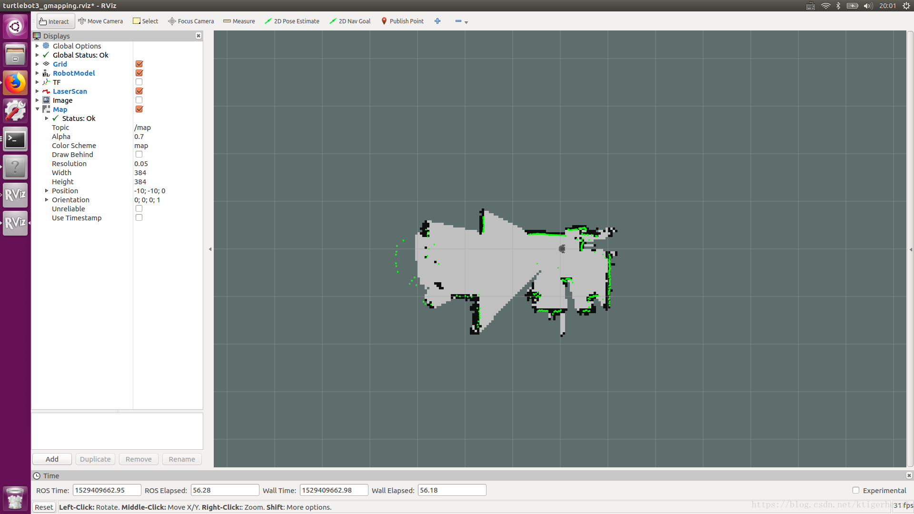This screenshot has width=914, height=514.
Task: Select the 2D Nav Goal tool
Action: pyautogui.click(x=350, y=21)
